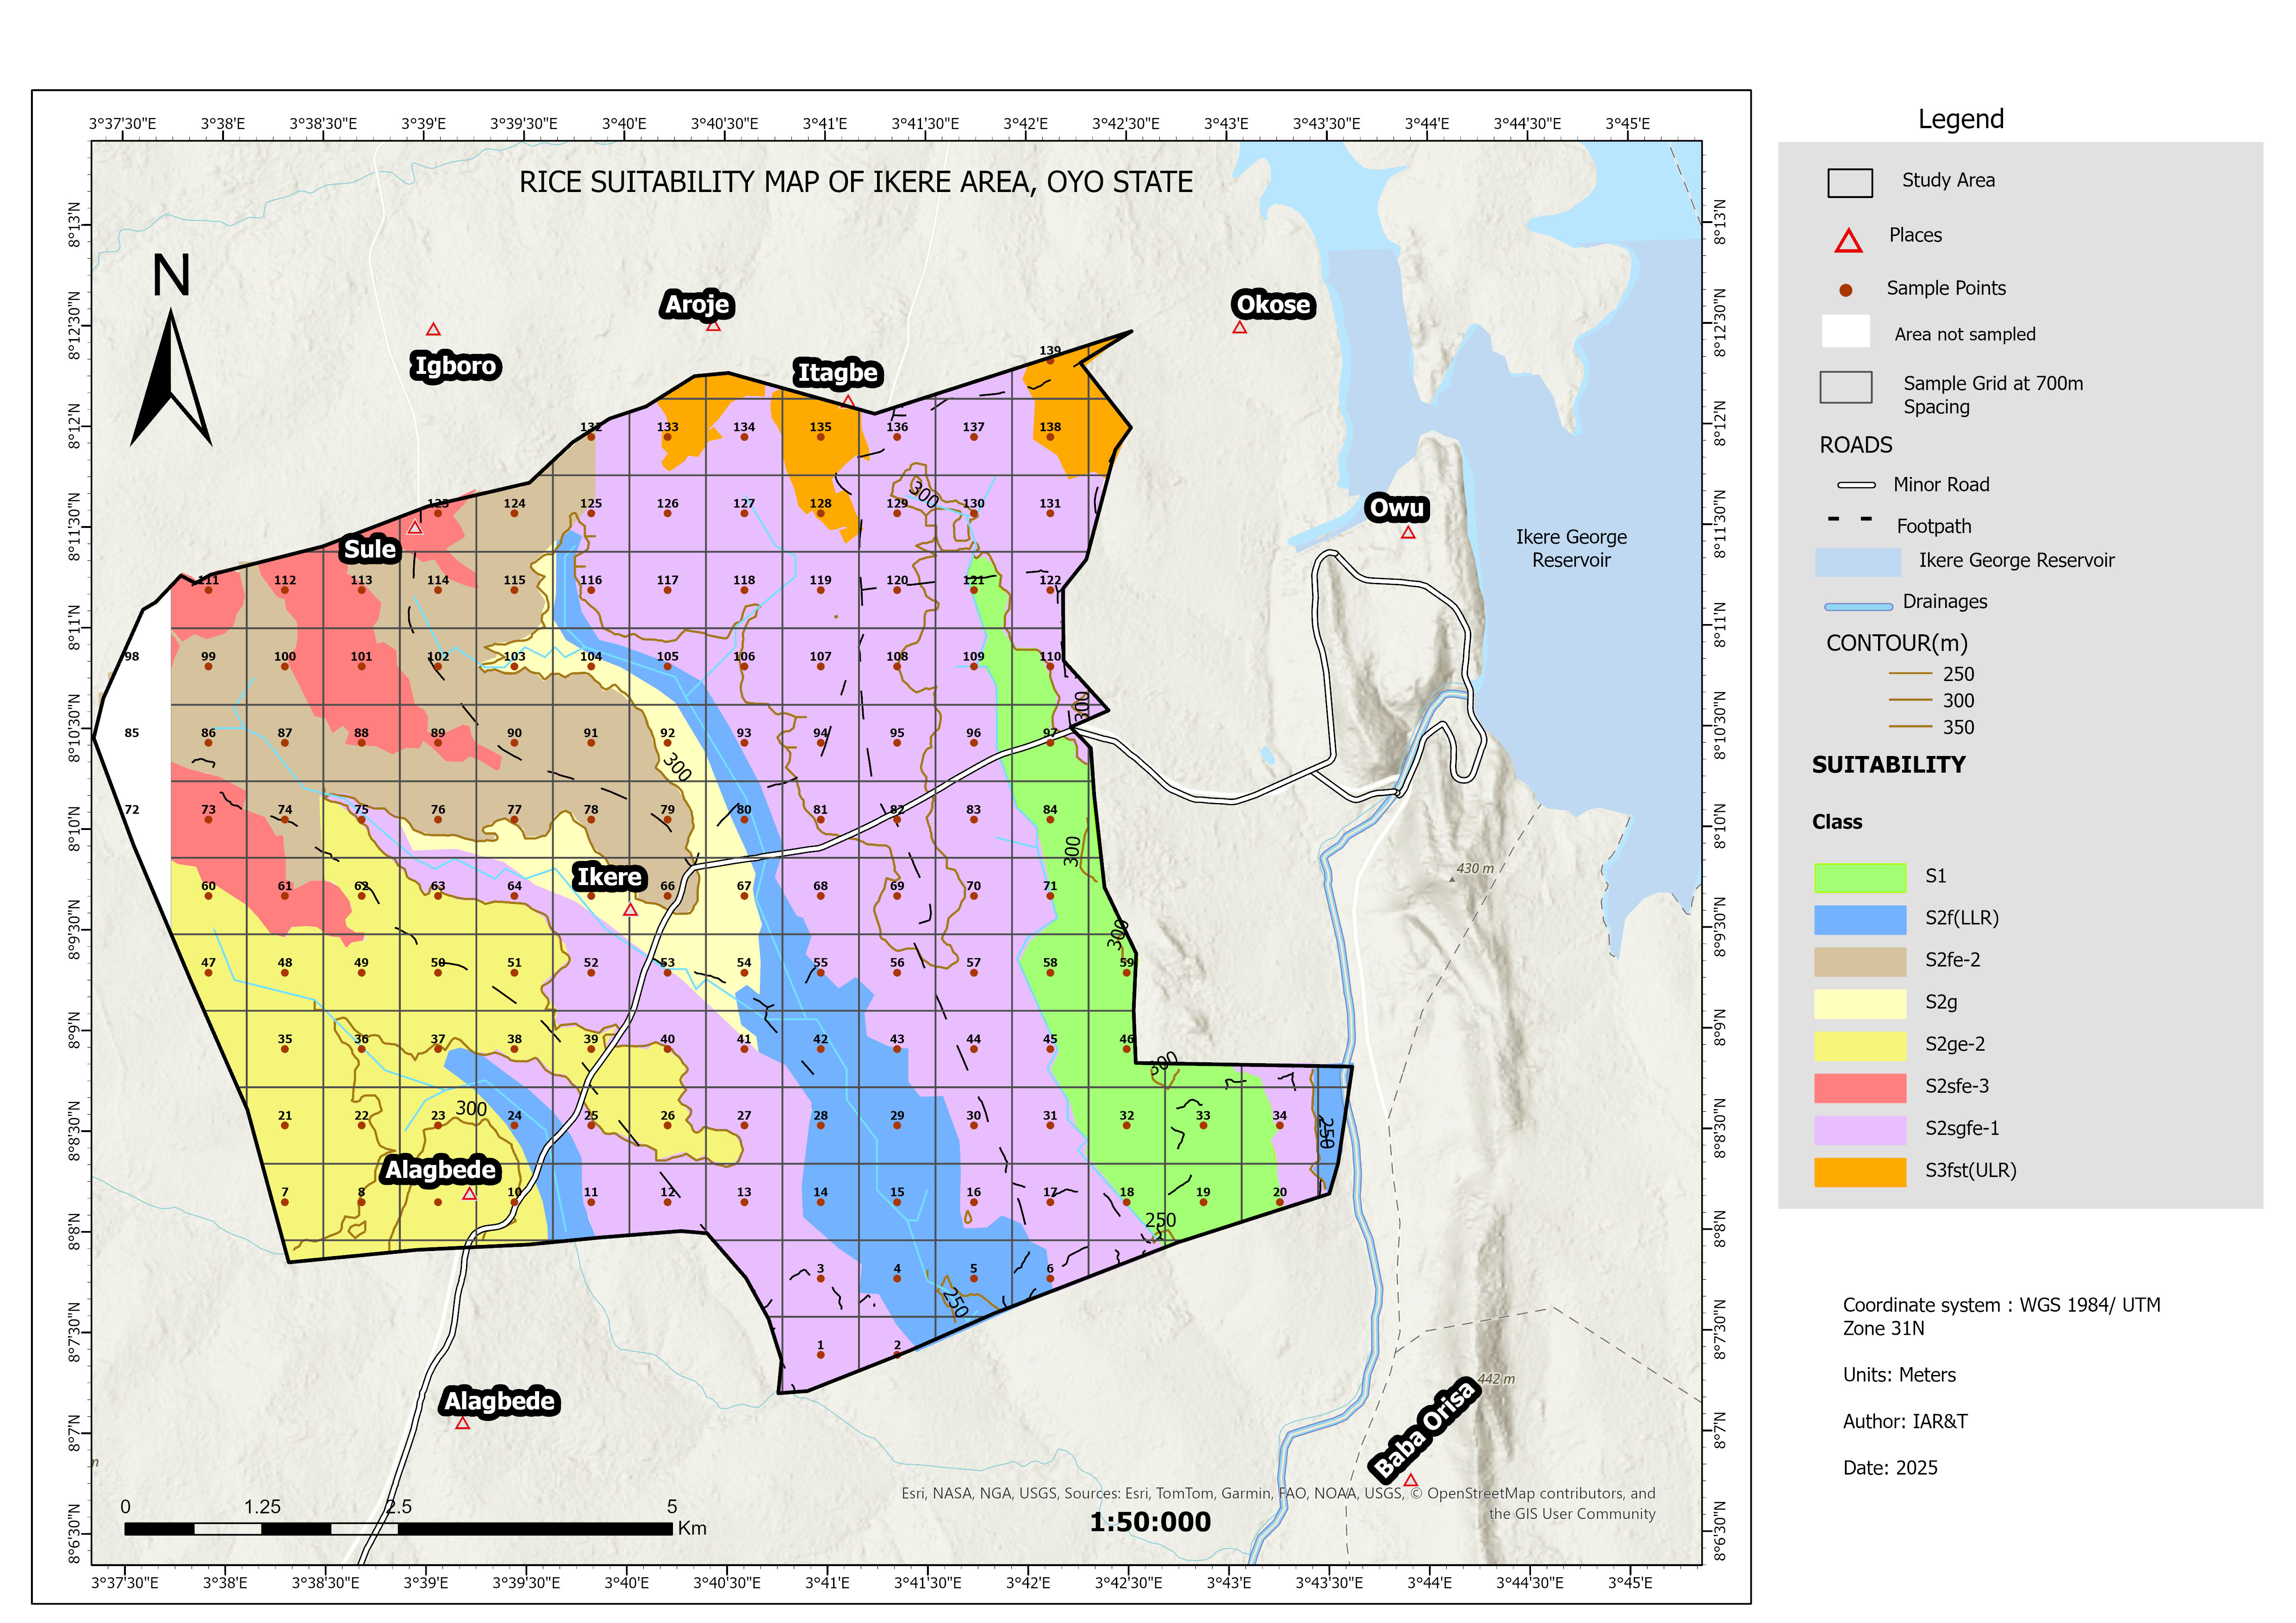Select the Aroje place marker on the map
The image size is (2296, 1623).
pos(713,327)
